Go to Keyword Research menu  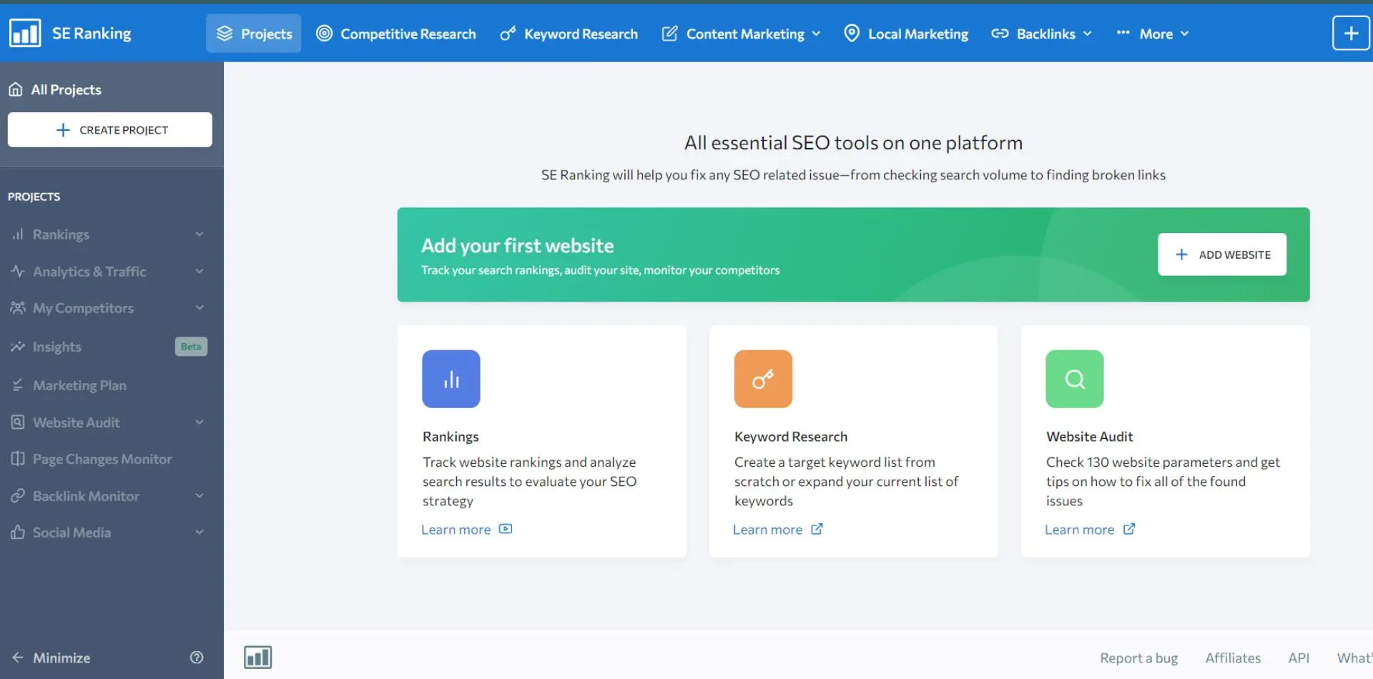tap(569, 34)
